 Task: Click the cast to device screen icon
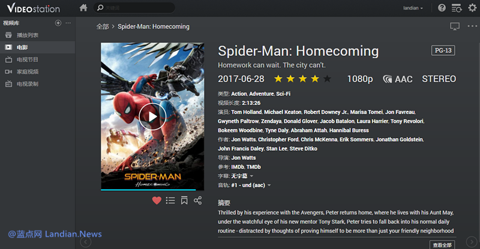tap(454, 26)
